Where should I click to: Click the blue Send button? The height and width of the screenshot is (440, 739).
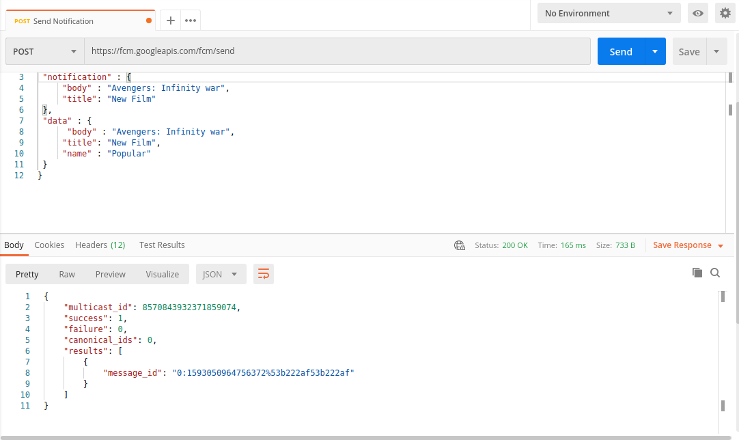click(620, 51)
